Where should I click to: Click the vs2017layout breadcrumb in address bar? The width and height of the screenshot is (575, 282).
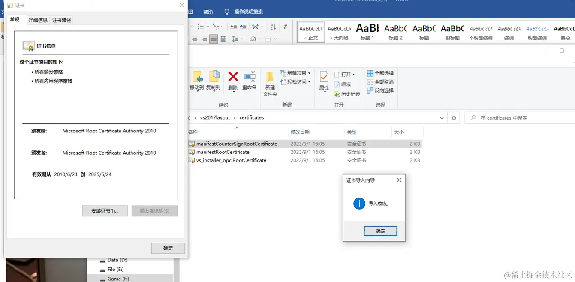[215, 118]
